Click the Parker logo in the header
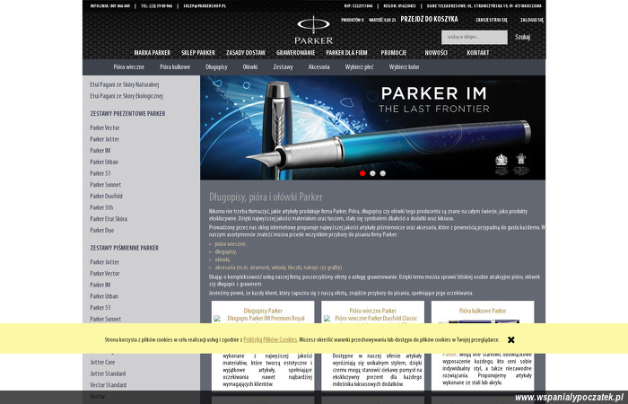 coord(313,30)
